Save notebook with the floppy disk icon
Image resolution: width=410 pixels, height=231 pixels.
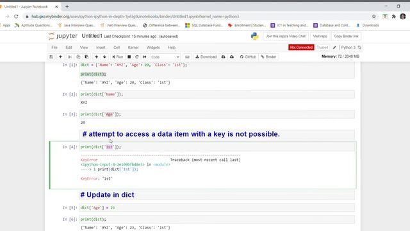[51, 57]
